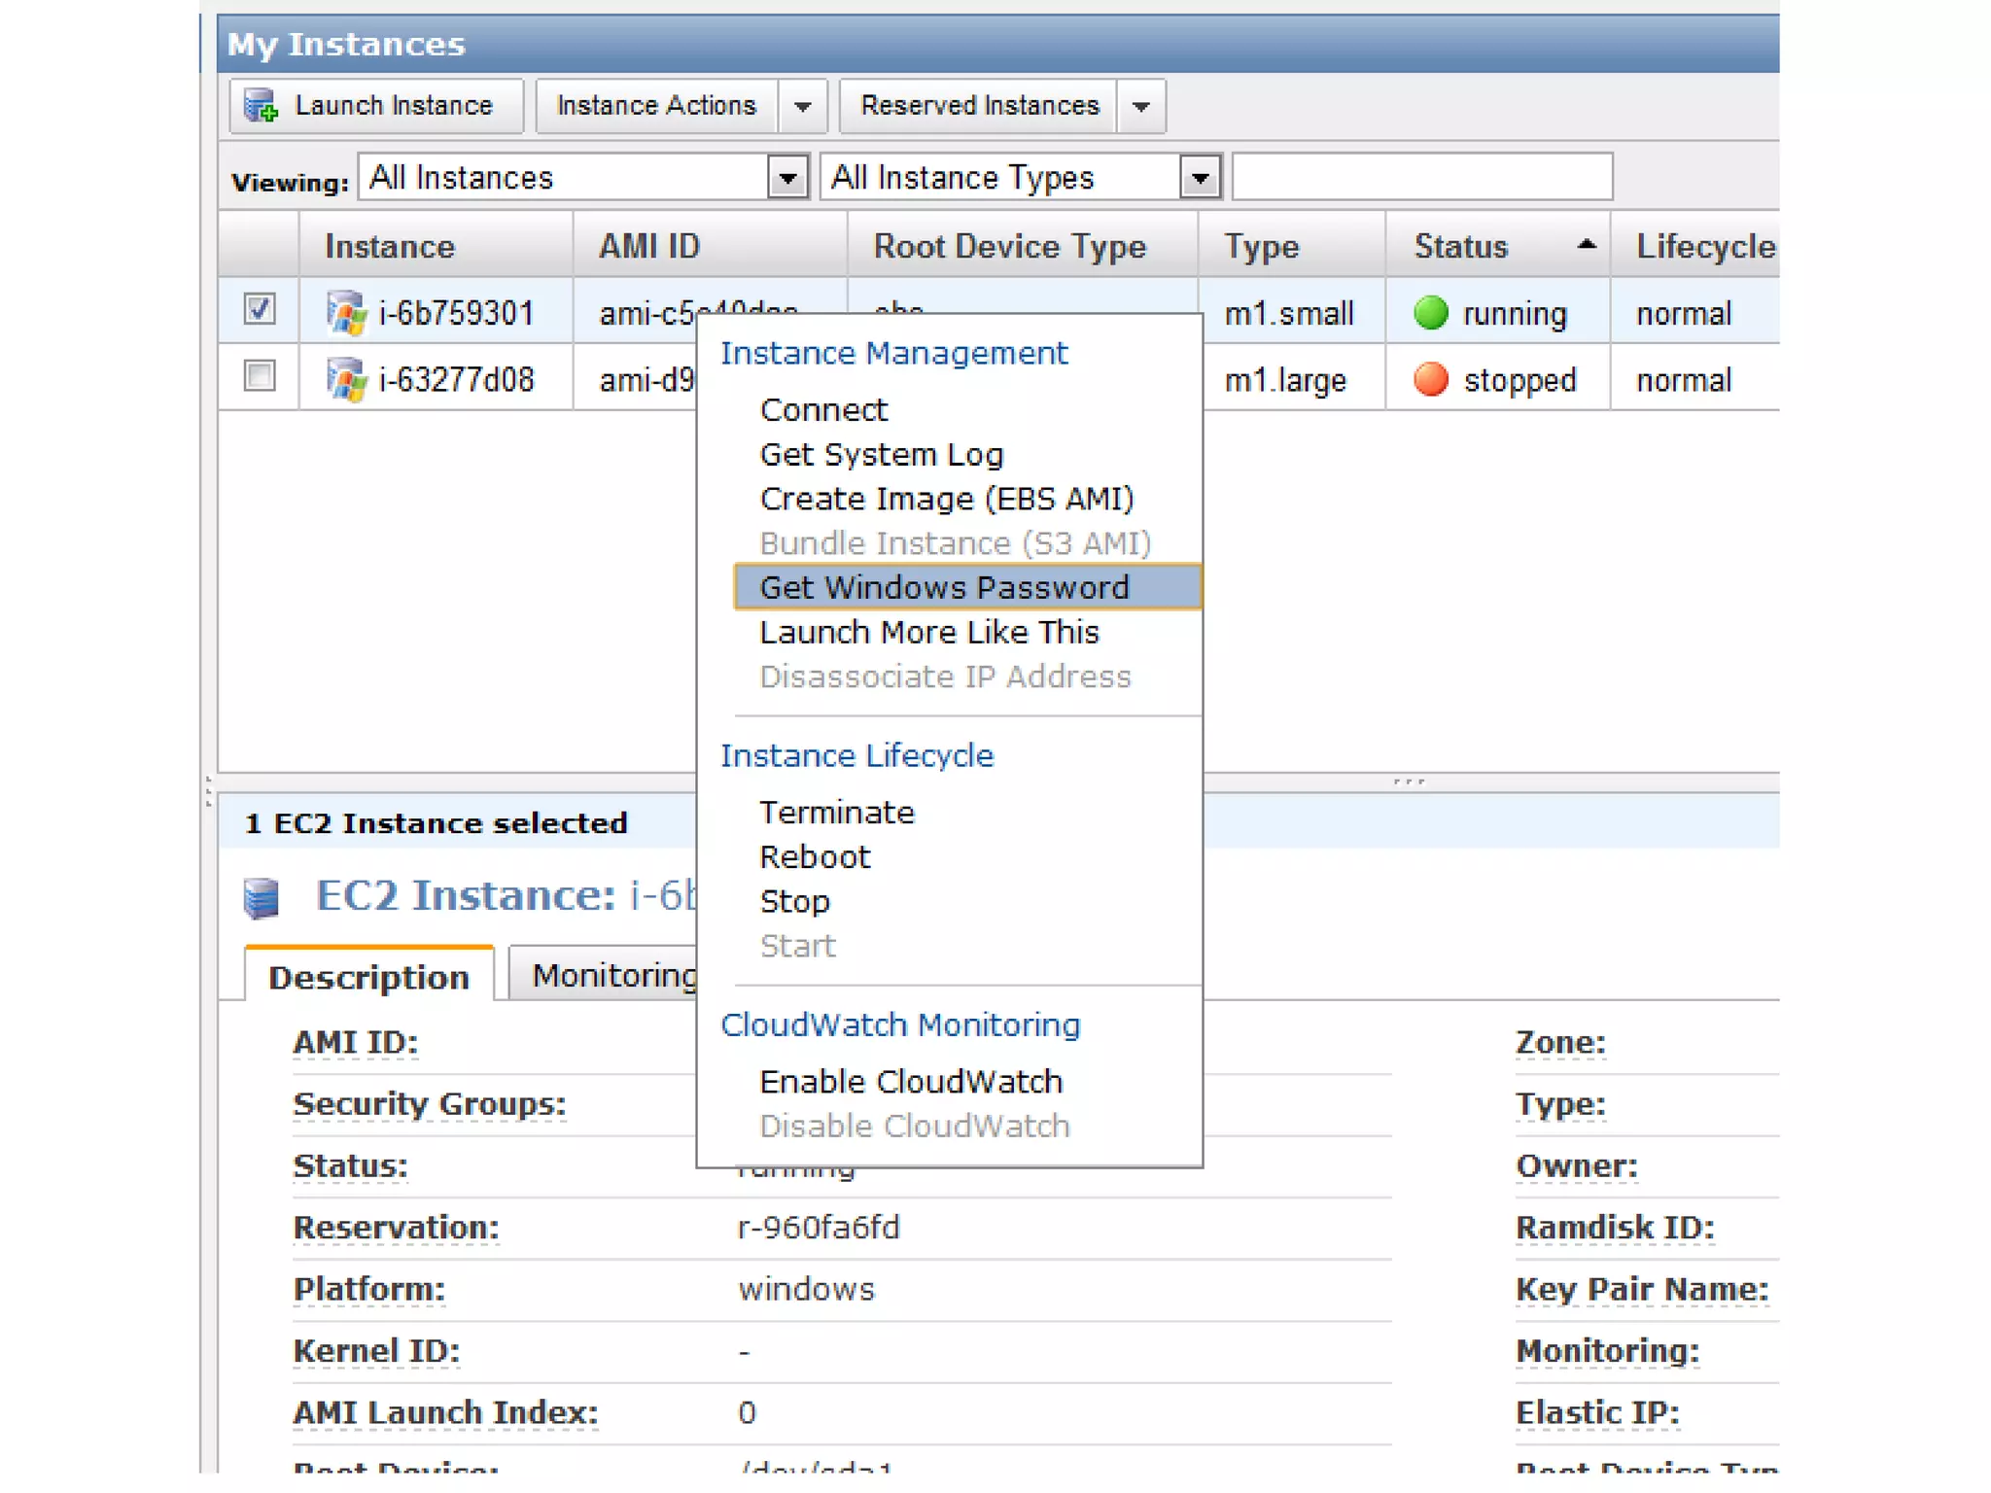Expand the All Instance Types dropdown

pyautogui.click(x=1200, y=178)
